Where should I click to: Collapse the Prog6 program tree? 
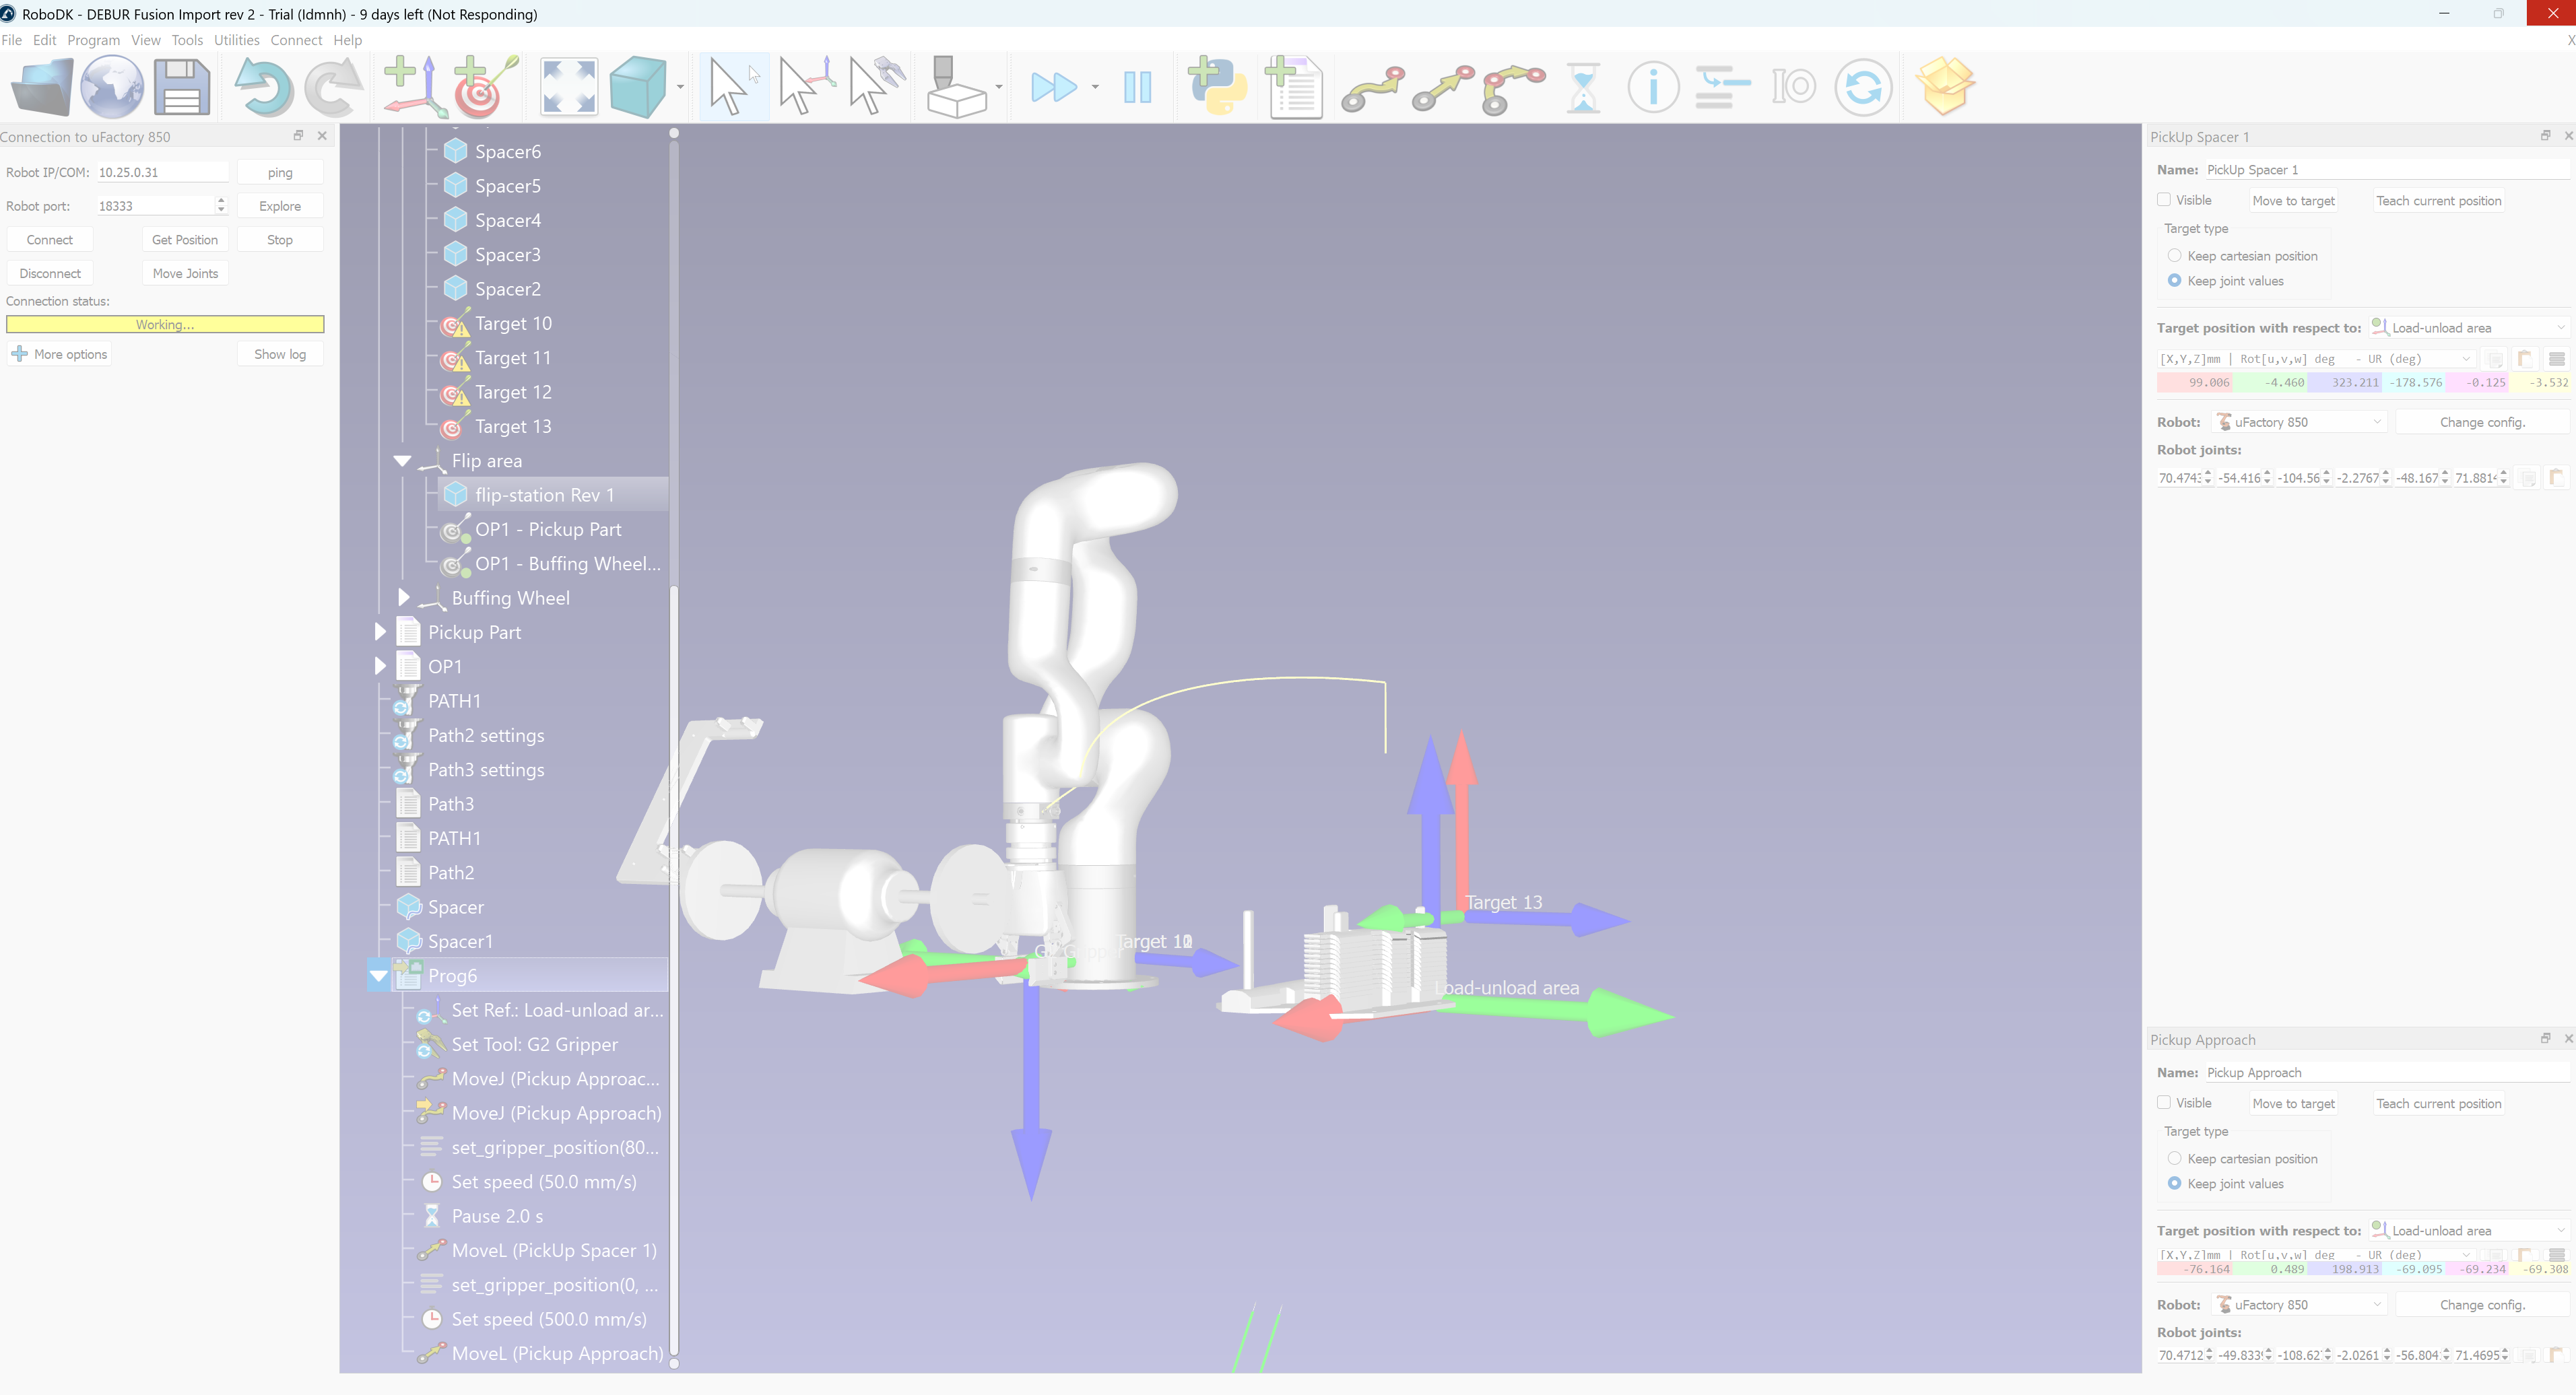coord(379,976)
